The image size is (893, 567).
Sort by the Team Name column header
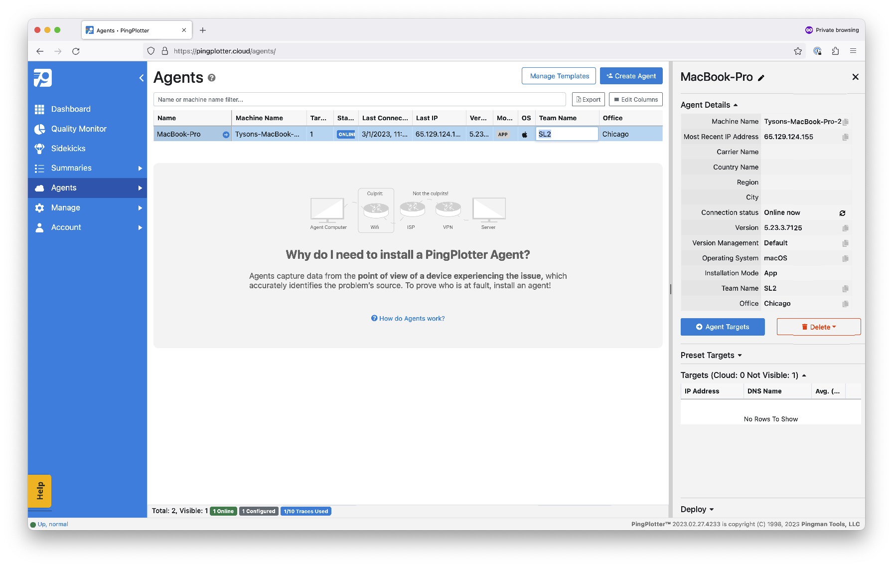[567, 118]
